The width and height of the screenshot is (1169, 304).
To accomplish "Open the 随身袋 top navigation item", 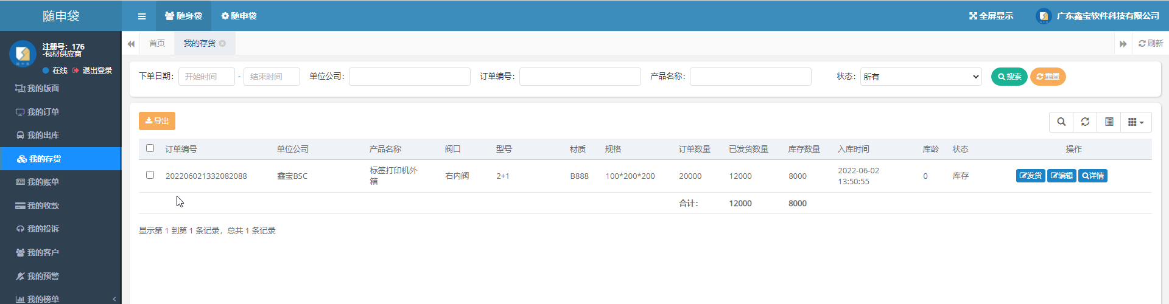I will click(183, 16).
